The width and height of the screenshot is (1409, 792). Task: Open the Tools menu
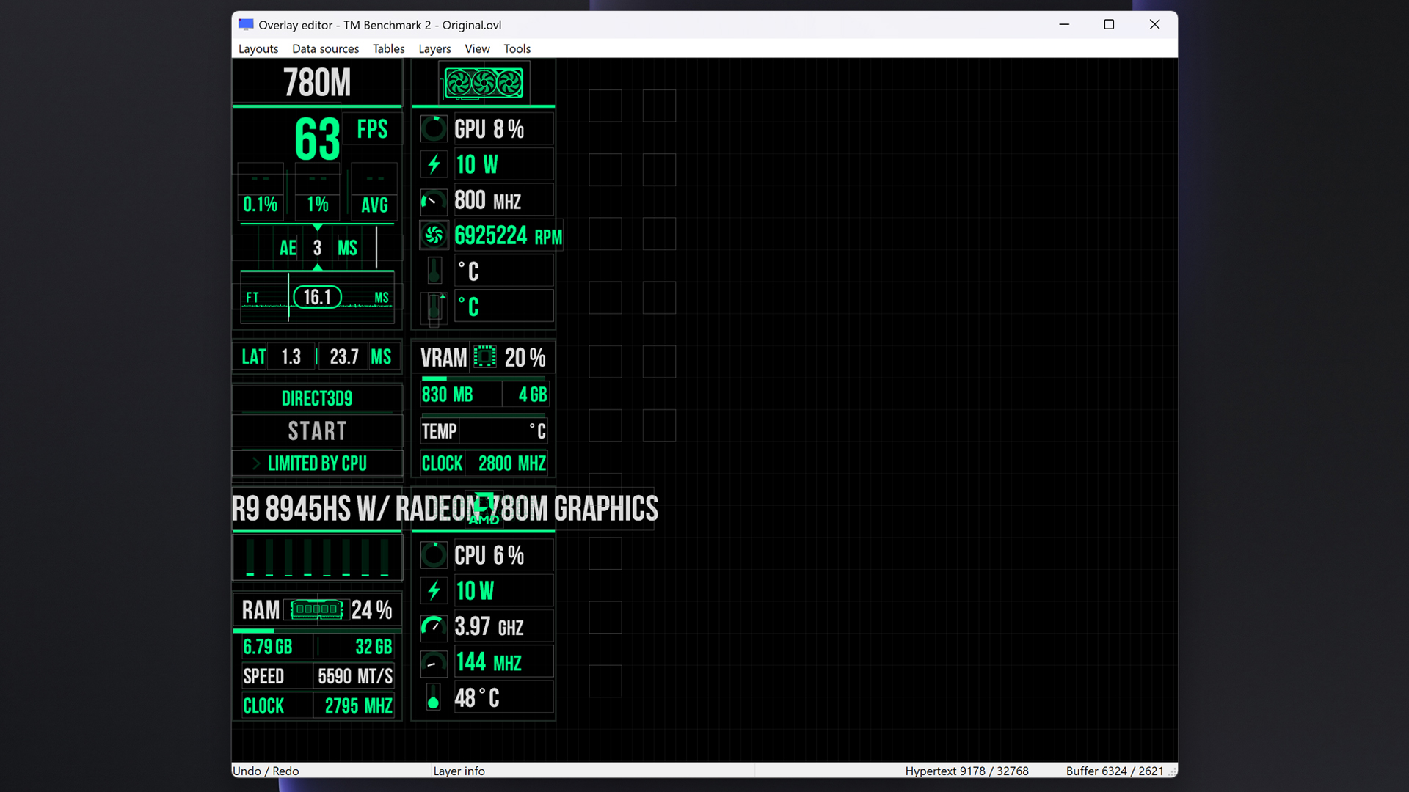pyautogui.click(x=517, y=48)
